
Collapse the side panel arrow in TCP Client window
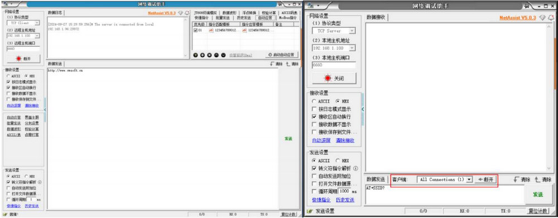click(45, 109)
